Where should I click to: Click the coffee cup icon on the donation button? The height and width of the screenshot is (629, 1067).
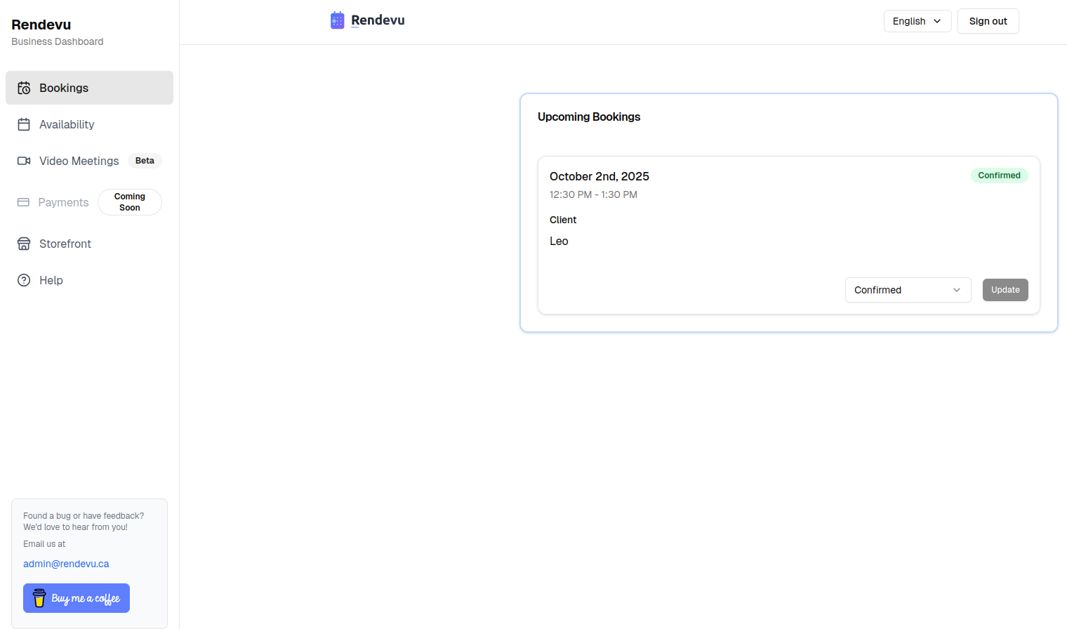click(x=38, y=597)
